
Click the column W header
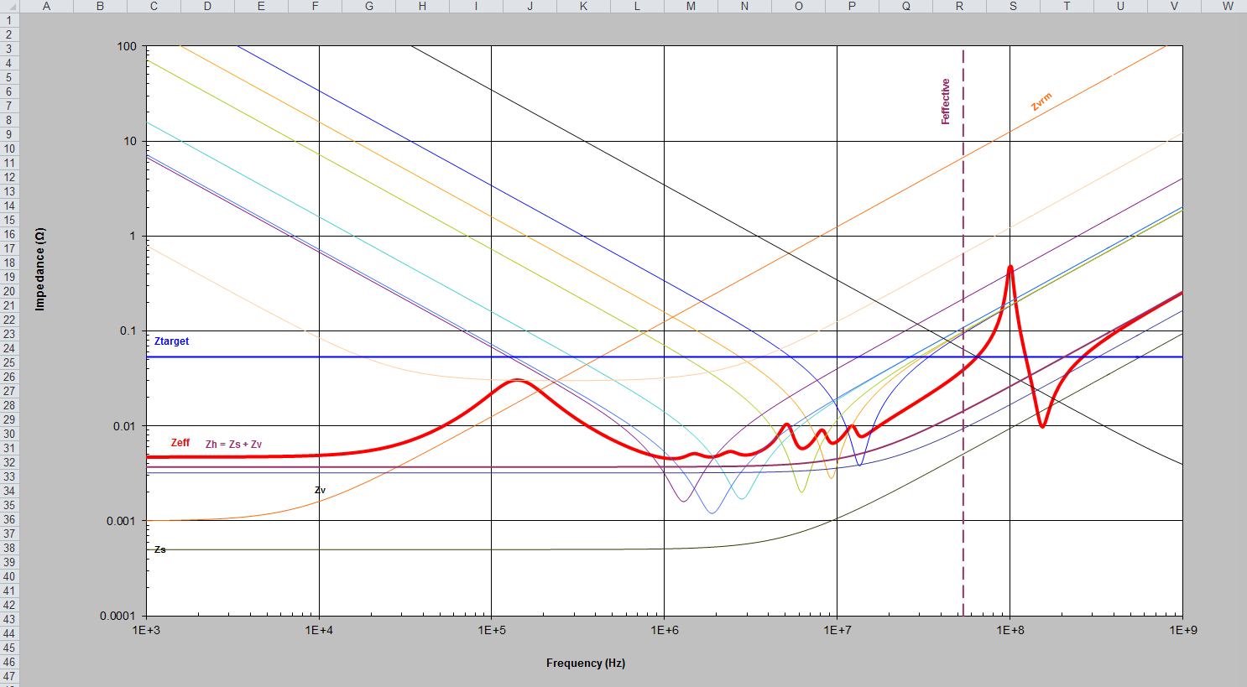[x=1228, y=6]
